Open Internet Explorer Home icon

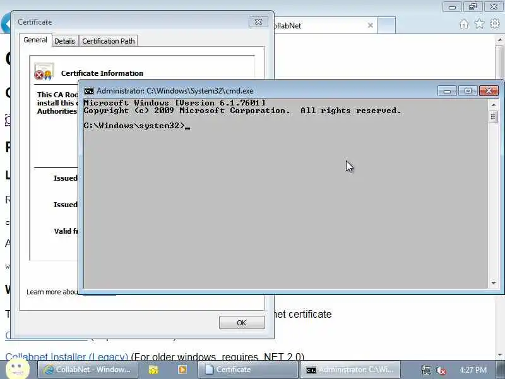[x=464, y=24]
